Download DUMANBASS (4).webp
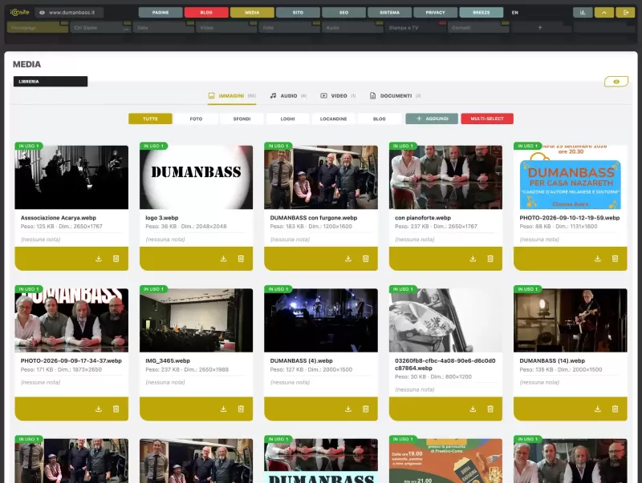The height and width of the screenshot is (483, 642). tap(348, 409)
